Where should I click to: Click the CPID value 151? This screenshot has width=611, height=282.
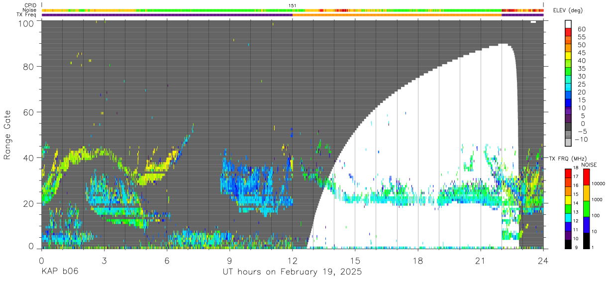pyautogui.click(x=293, y=5)
